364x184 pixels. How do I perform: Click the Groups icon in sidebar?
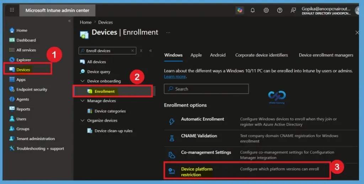[x=12, y=129]
